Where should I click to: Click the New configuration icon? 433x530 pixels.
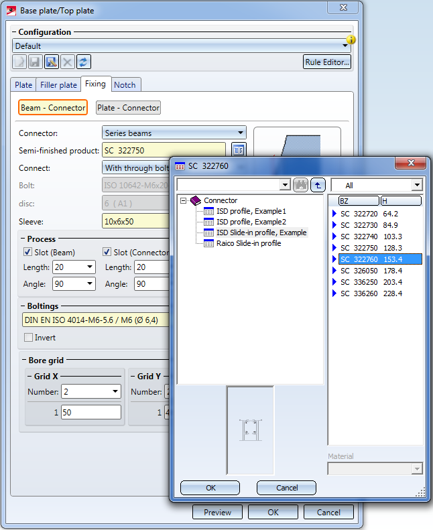tap(19, 62)
